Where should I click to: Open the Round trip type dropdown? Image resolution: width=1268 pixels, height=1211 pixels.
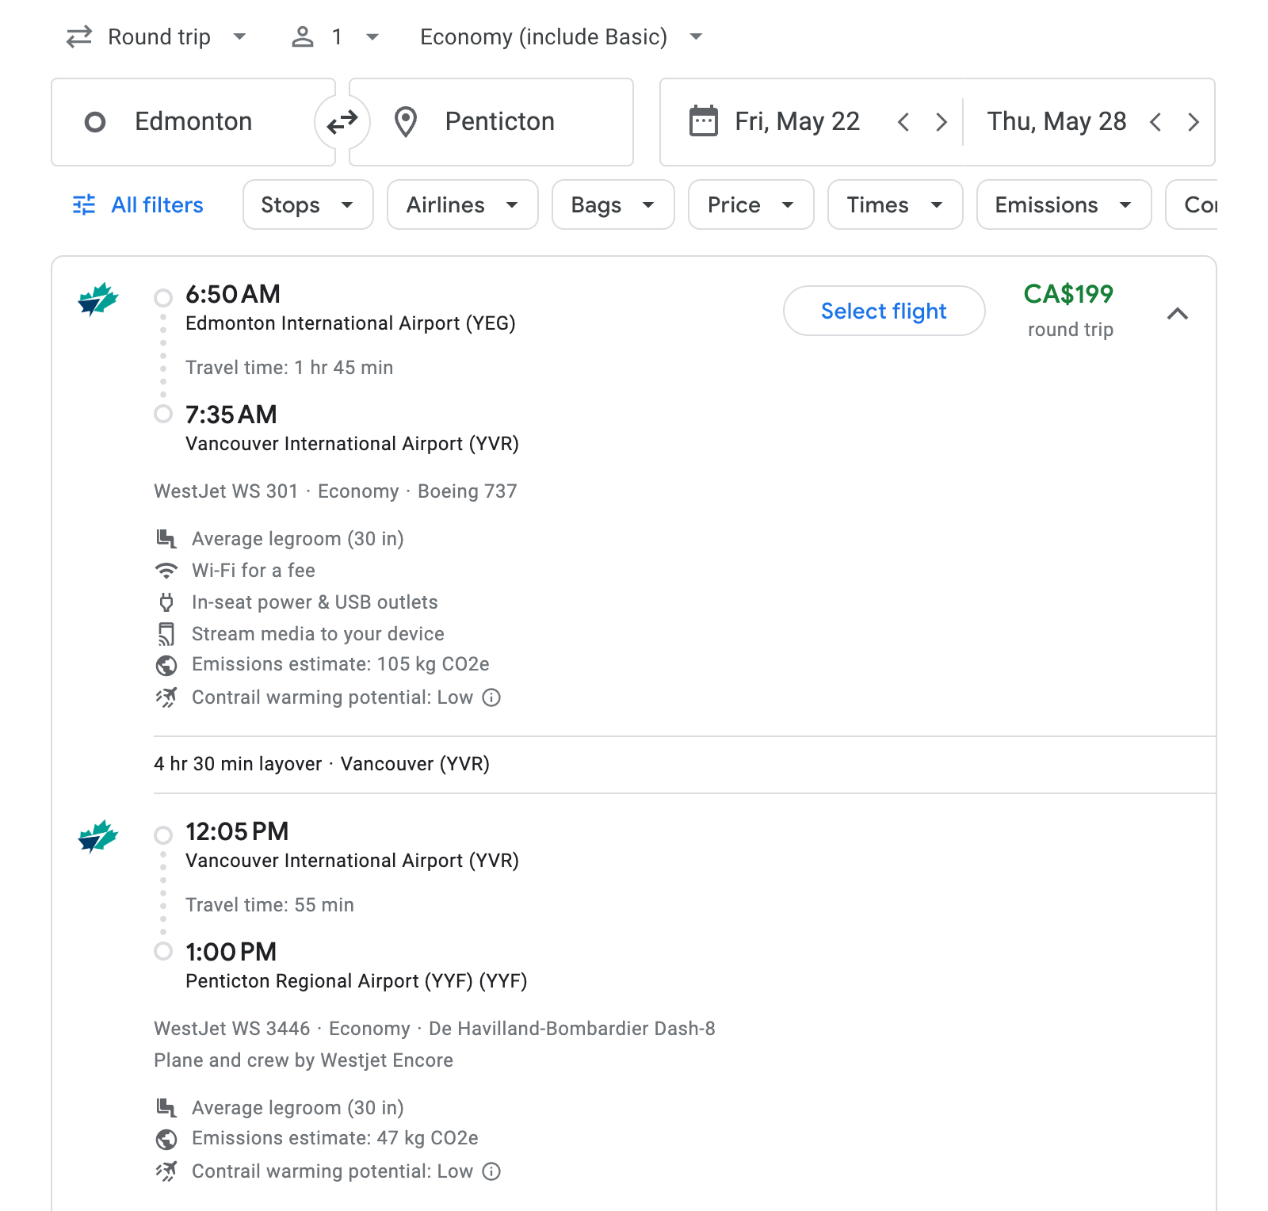[x=157, y=37]
